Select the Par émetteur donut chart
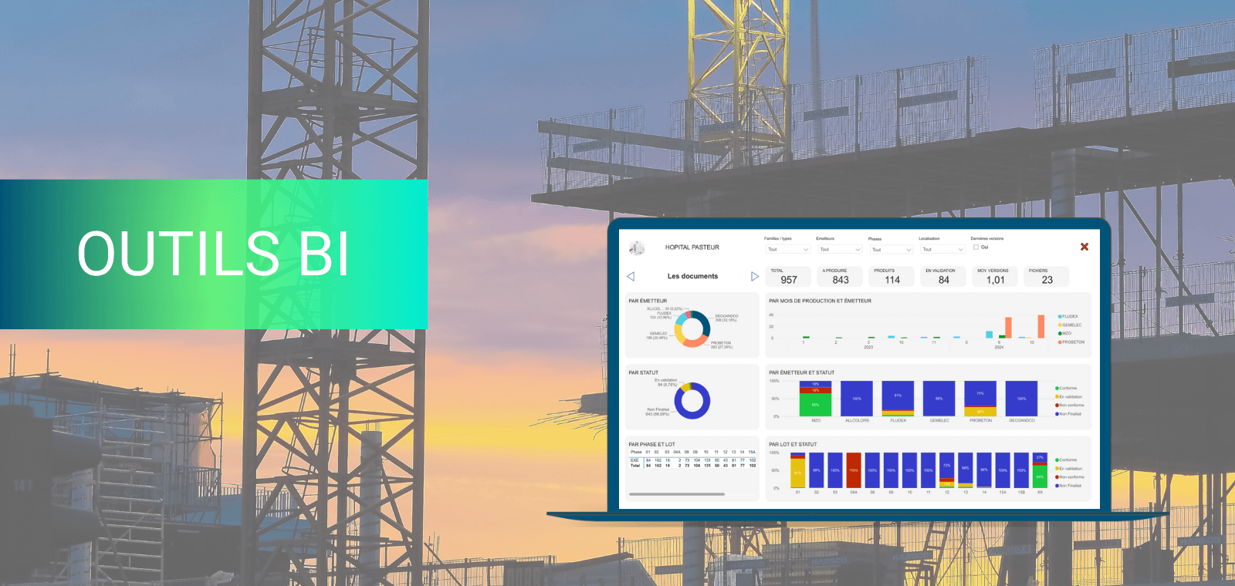Image resolution: width=1235 pixels, height=586 pixels. (x=692, y=329)
